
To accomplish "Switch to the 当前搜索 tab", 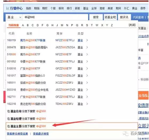I will pos(14,25).
